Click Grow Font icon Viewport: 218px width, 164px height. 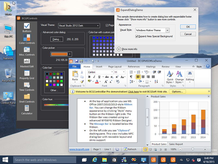point(106,81)
